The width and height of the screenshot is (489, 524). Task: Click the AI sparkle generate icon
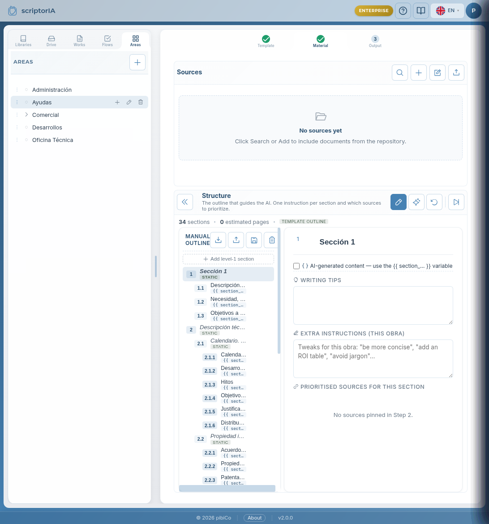pyautogui.click(x=416, y=202)
